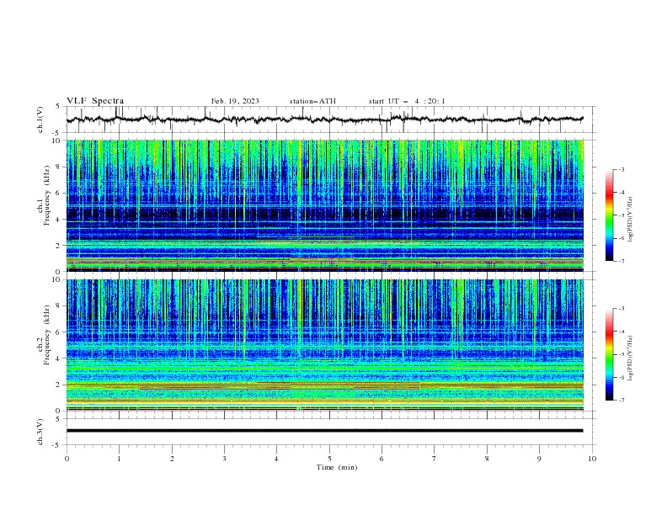667x515 pixels.
Task: Click the '0' tick on the time axis
Action: tap(67, 459)
